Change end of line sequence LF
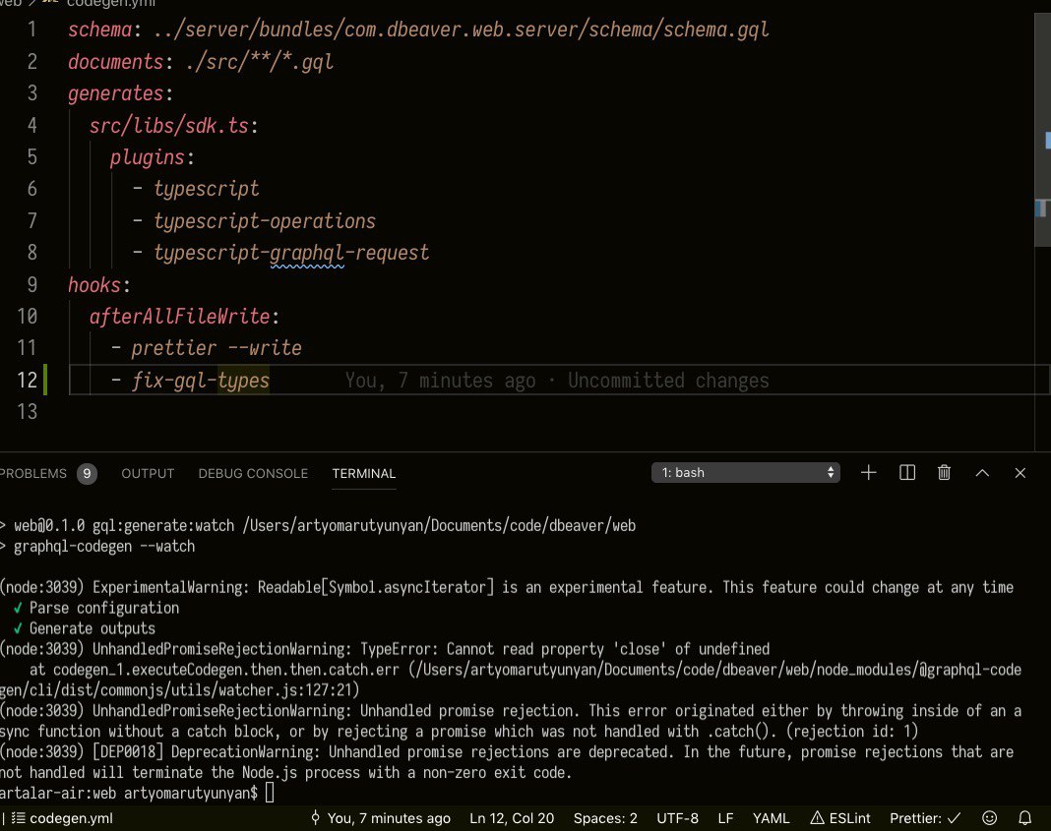 tap(725, 817)
